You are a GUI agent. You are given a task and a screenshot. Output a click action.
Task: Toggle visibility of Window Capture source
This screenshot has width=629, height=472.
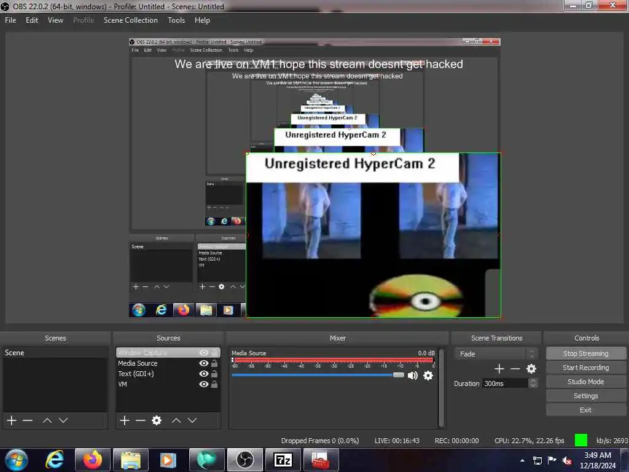tap(204, 352)
